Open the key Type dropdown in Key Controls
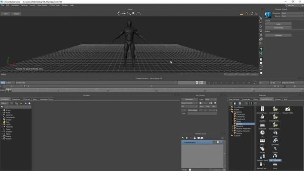This screenshot has height=171, width=304. (211, 99)
